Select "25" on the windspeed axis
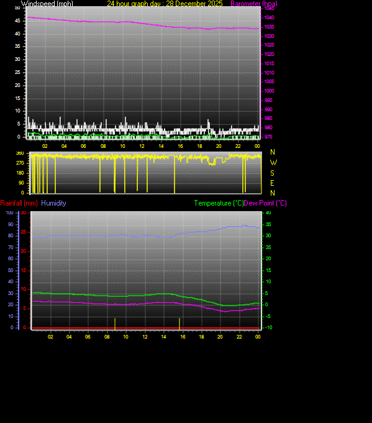 [x=17, y=72]
